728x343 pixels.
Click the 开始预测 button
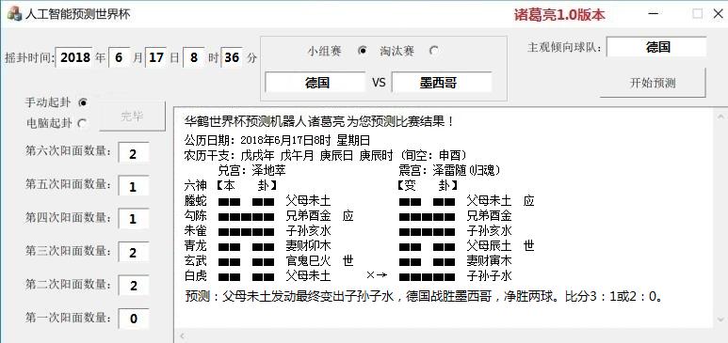[x=653, y=83]
